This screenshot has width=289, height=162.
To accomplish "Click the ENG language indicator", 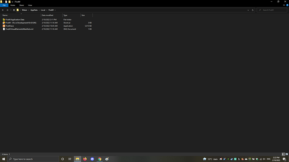I will point(268,159).
